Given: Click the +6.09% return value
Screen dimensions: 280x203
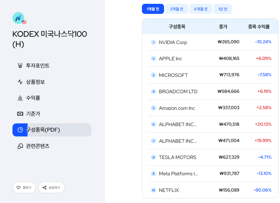Looking at the screenshot, I should tap(264, 59).
